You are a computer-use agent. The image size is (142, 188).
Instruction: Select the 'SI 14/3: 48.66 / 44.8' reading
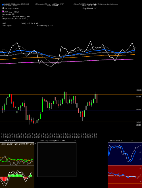point(22,17)
